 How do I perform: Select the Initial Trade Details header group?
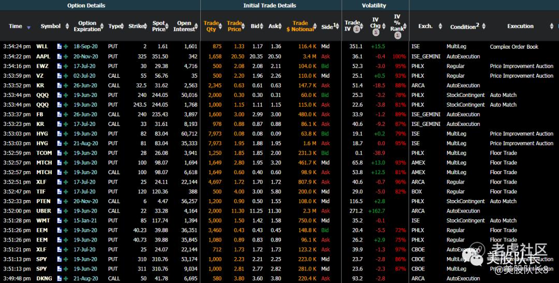[x=270, y=5]
